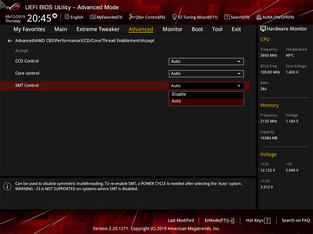Click the 3.312 V reading
This screenshot has height=234, width=313.
pos(266,187)
